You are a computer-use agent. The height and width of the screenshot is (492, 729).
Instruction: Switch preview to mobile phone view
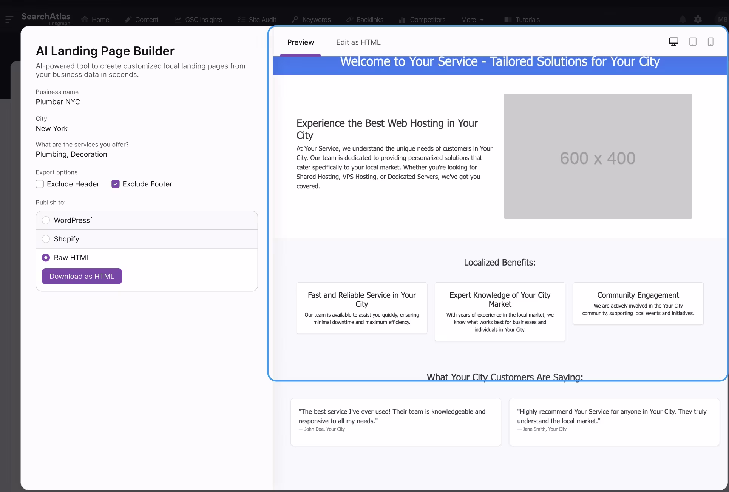click(x=711, y=42)
